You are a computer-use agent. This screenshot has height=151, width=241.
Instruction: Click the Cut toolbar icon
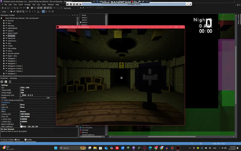click(x=12, y=8)
